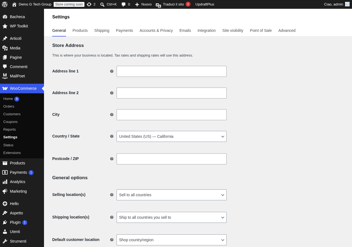Image resolution: width=352 pixels, height=247 pixels.
Task: Open the Shipping location(s) dropdown
Action: [x=172, y=217]
